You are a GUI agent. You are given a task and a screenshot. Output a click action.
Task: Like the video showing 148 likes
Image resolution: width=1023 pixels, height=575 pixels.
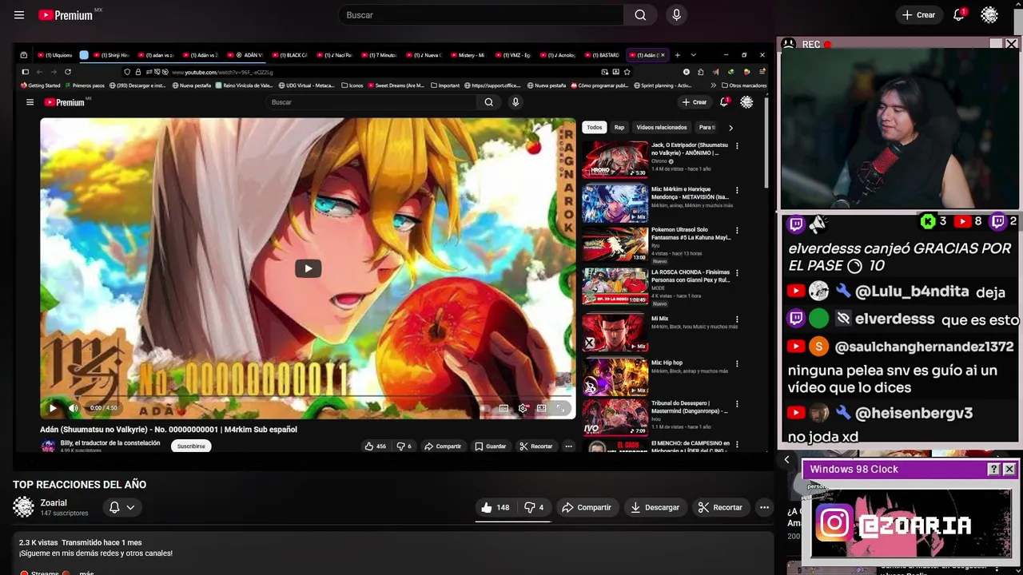coord(496,507)
